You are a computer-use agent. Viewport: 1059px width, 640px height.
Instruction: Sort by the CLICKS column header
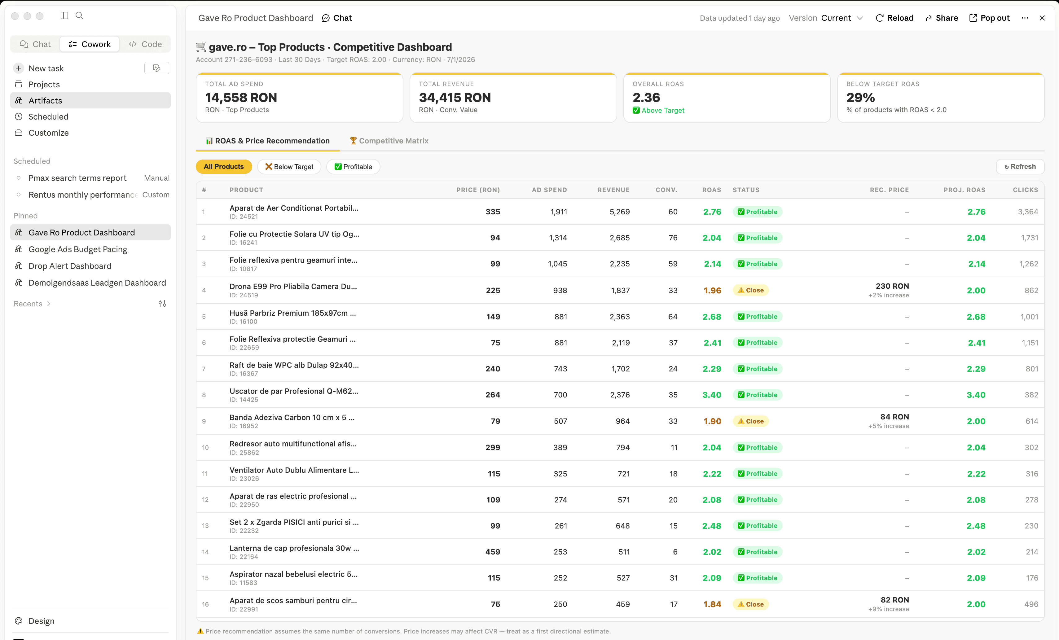1025,190
